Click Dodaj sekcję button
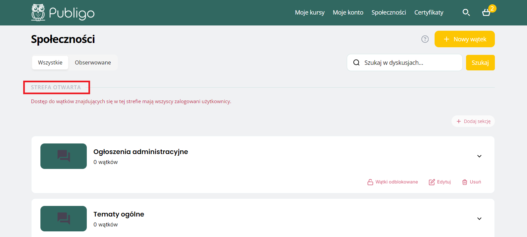 click(x=473, y=121)
